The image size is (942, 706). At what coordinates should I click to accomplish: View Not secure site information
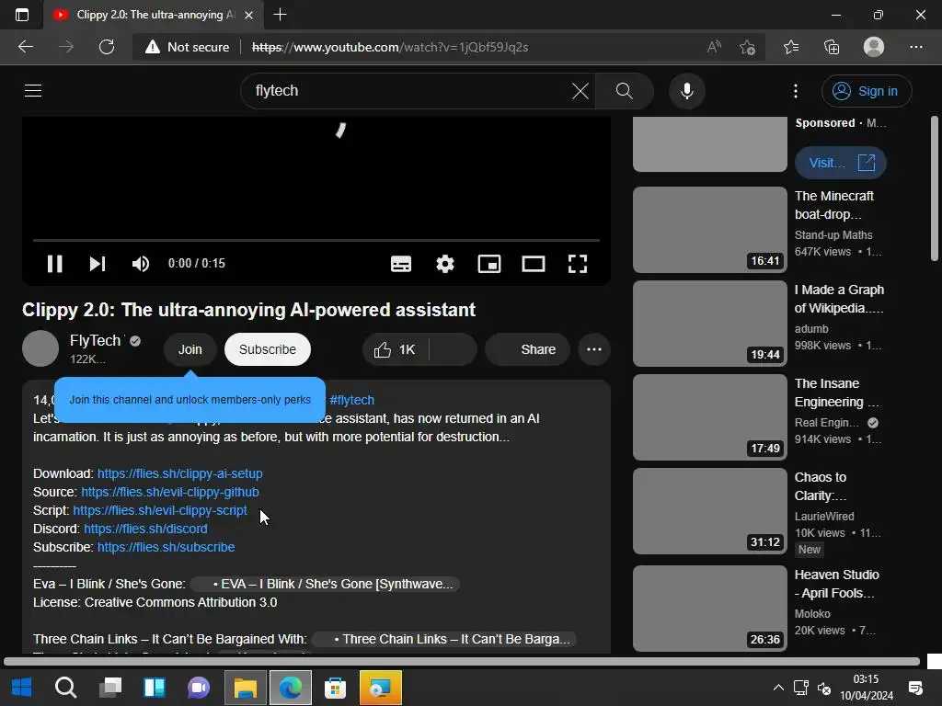point(188,47)
